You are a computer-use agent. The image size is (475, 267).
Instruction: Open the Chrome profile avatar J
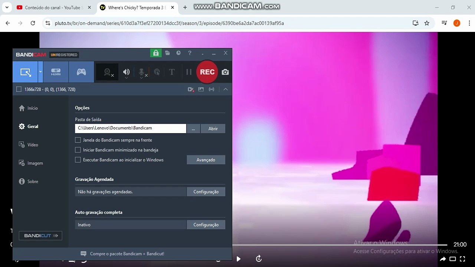(x=457, y=23)
